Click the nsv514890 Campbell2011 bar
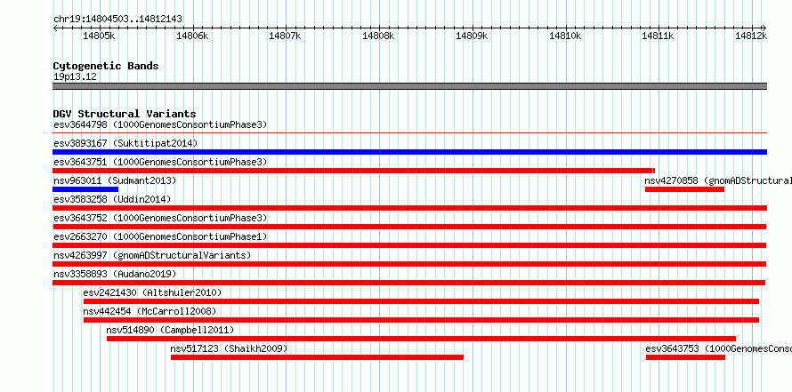Screen dimensions: 792x392 pos(421,339)
